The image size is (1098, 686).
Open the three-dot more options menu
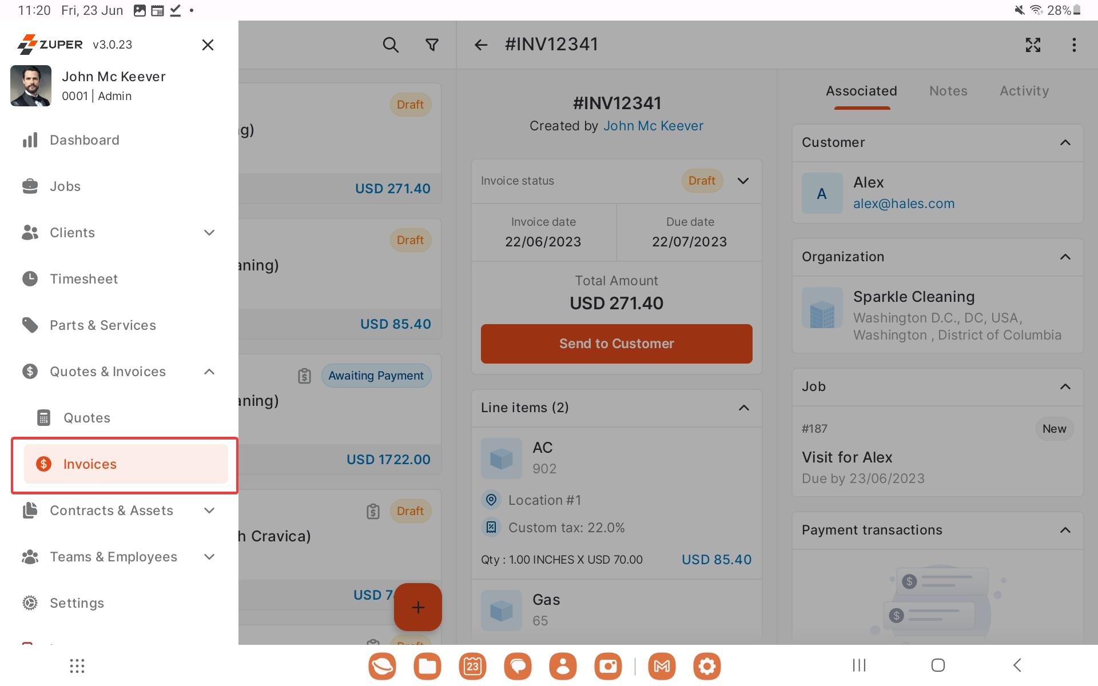click(x=1074, y=45)
